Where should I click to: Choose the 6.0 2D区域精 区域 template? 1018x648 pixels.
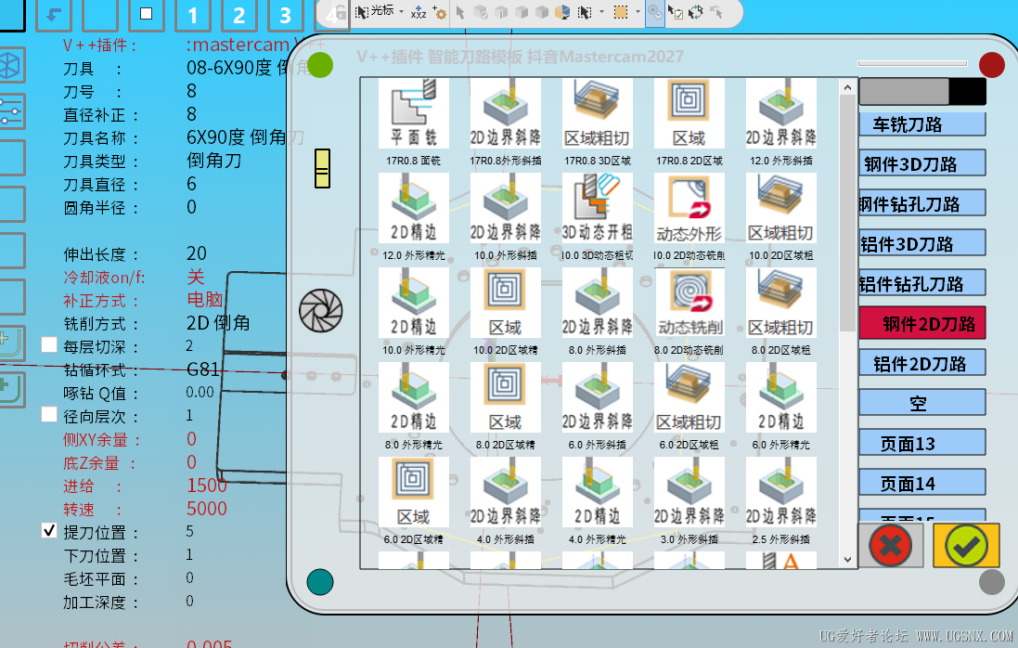(x=413, y=490)
